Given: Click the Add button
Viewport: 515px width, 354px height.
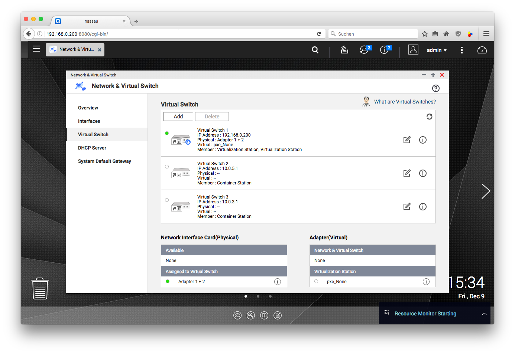Looking at the screenshot, I should 178,117.
